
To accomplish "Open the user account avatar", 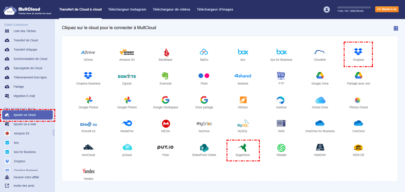I will [327, 10].
